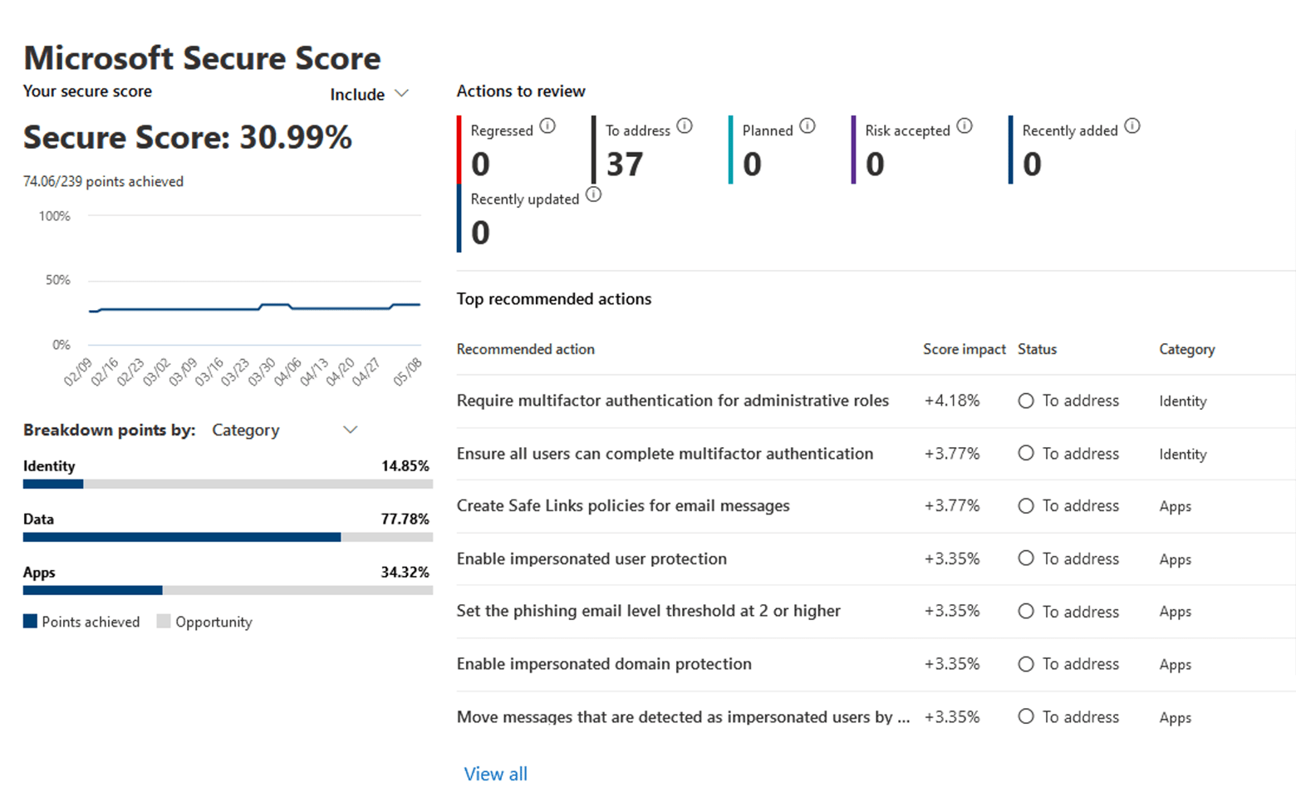The image size is (1296, 807).
Task: Click the View all link
Action: (x=495, y=774)
